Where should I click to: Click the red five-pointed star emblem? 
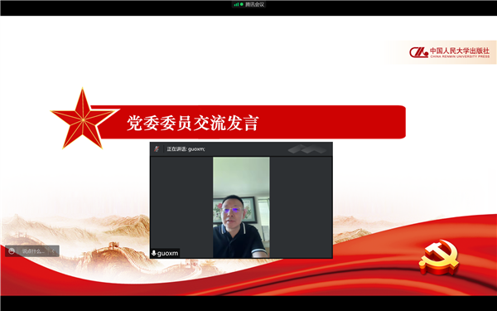pyautogui.click(x=84, y=119)
